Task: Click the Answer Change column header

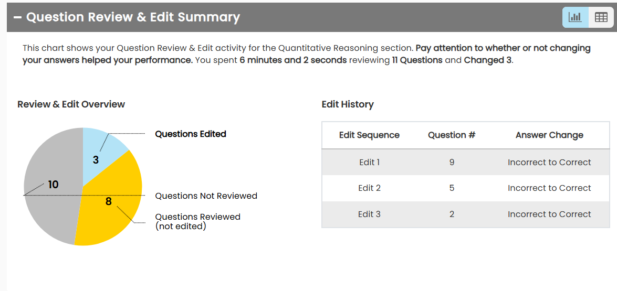Action: tap(549, 135)
